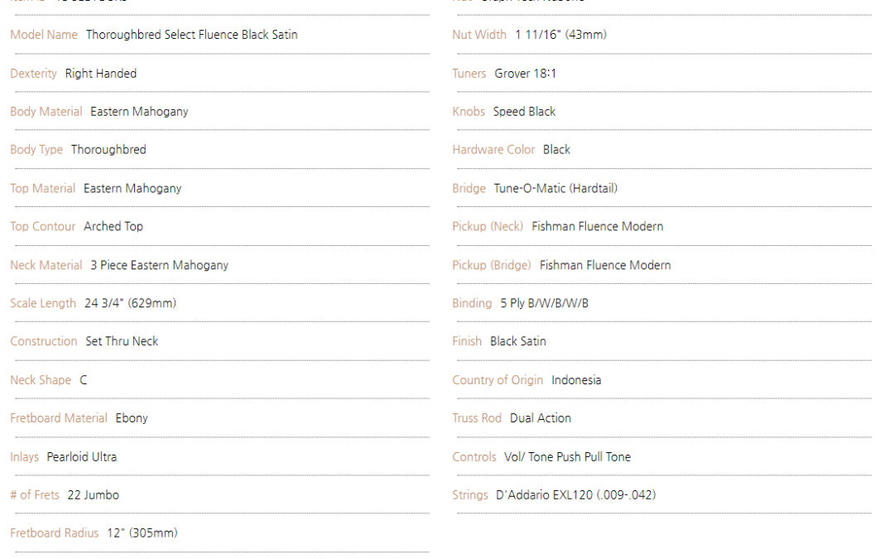Viewport: 894px width, 559px height.
Task: Click the 'Construction' label
Action: coord(44,341)
